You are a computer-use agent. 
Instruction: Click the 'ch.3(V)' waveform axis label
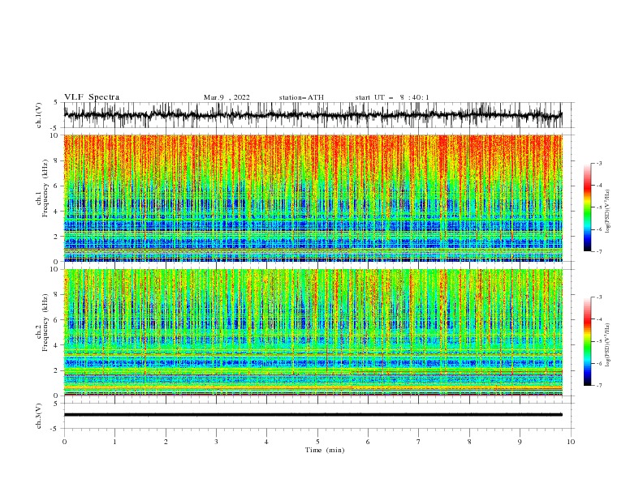point(39,416)
